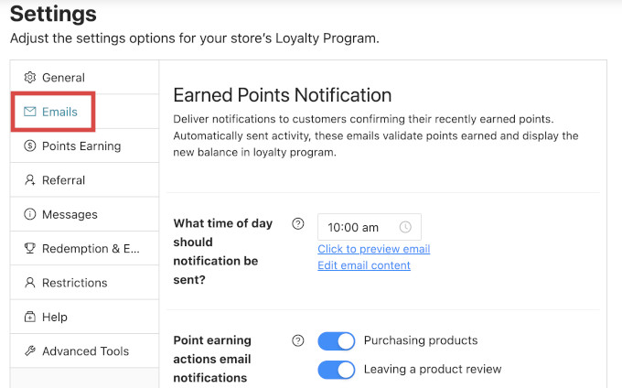Click the Redemption trophy icon

tap(30, 249)
